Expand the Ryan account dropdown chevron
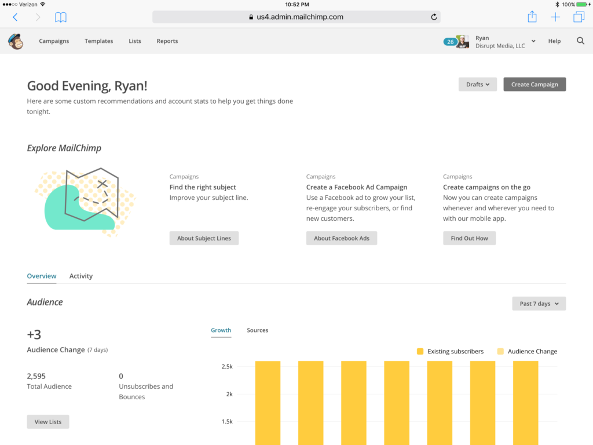 [533, 41]
